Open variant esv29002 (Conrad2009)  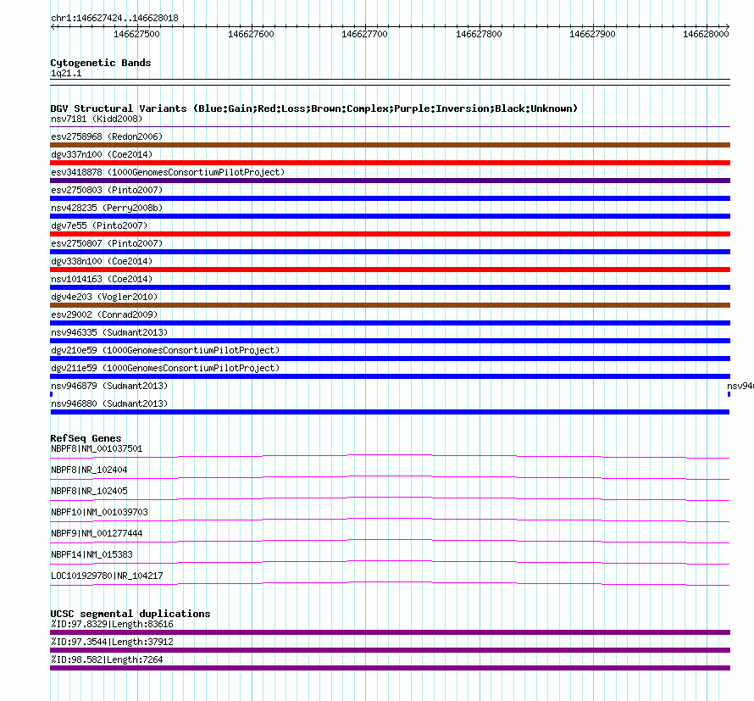104,314
